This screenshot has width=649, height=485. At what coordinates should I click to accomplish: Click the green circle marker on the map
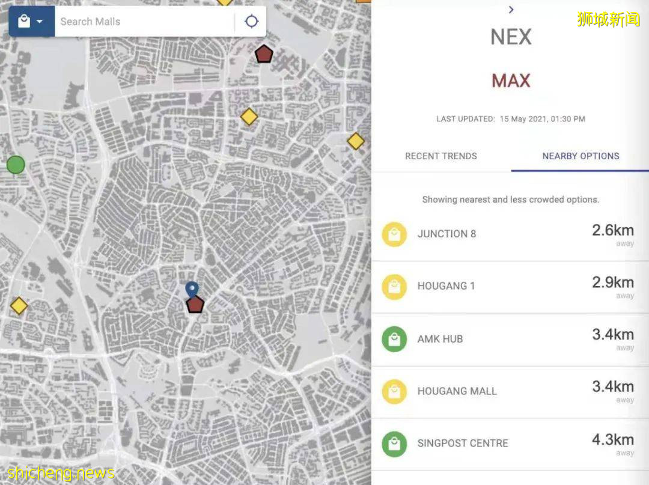click(x=16, y=164)
